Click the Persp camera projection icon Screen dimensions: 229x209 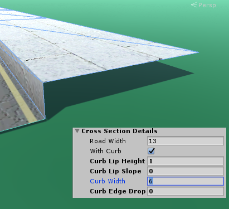pos(194,5)
